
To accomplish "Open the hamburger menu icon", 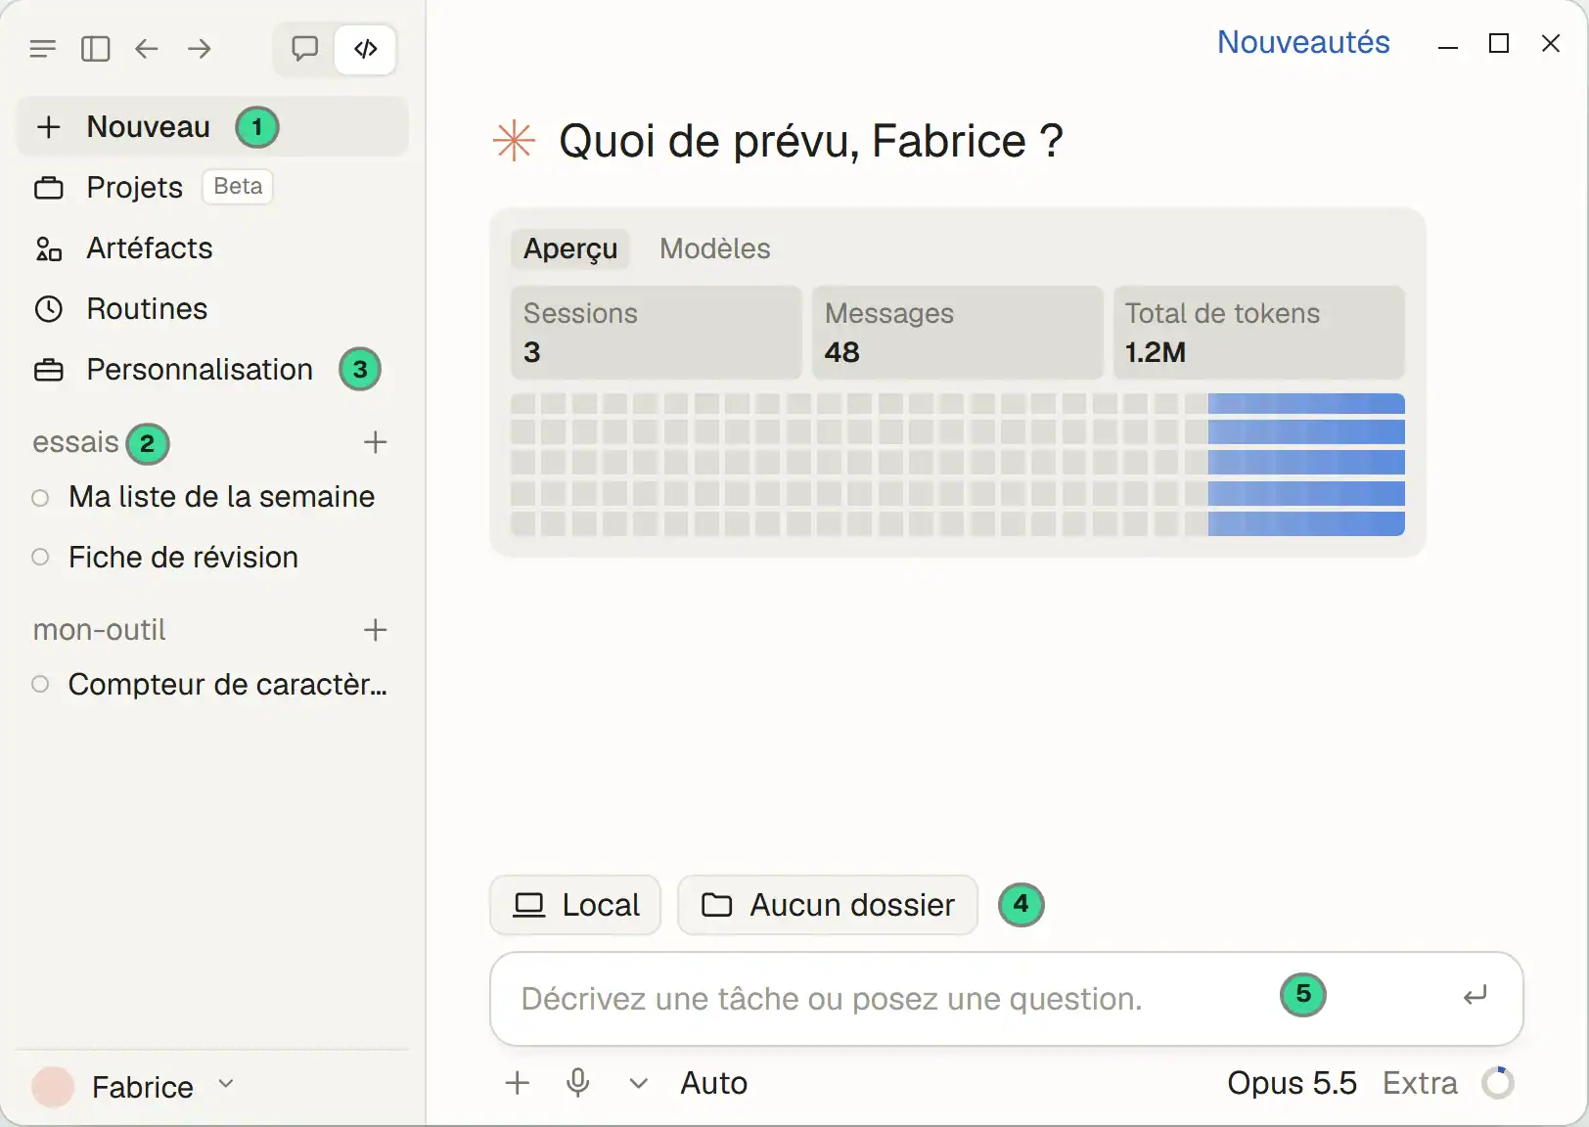I will tap(43, 49).
